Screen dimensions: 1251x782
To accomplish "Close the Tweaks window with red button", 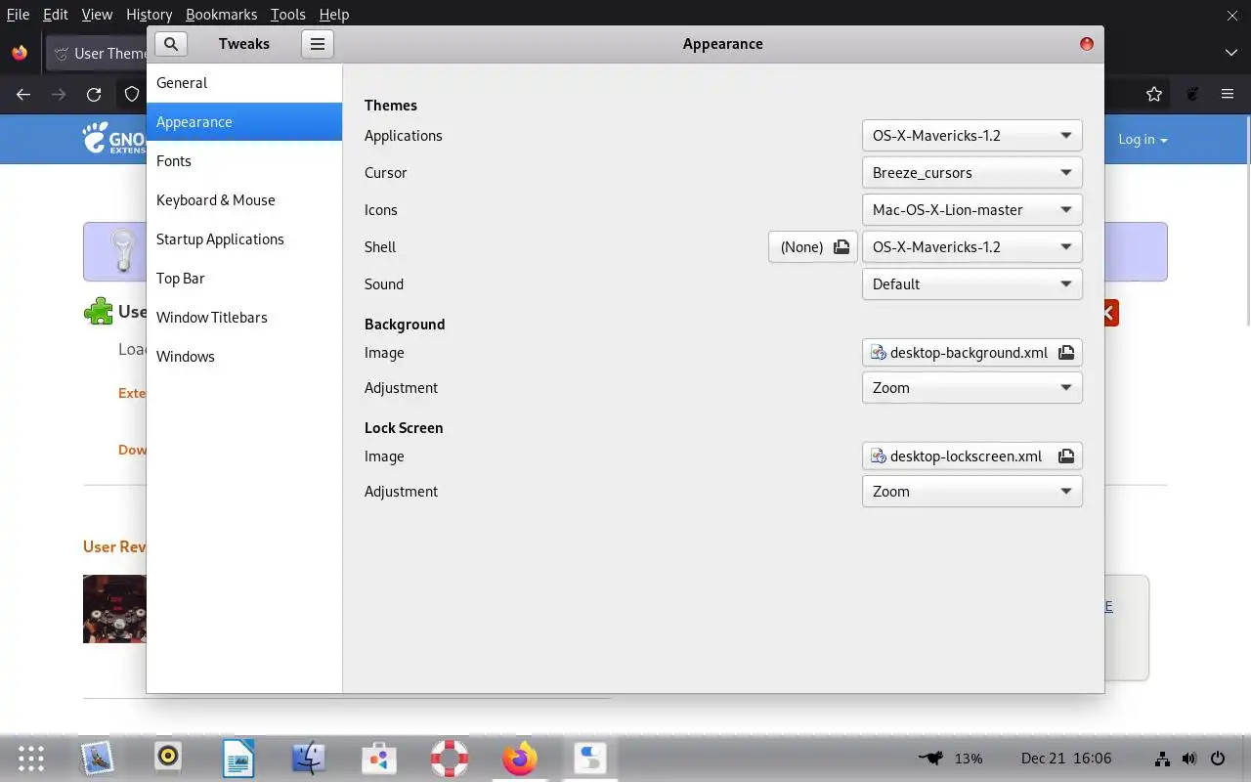I will click(x=1086, y=44).
